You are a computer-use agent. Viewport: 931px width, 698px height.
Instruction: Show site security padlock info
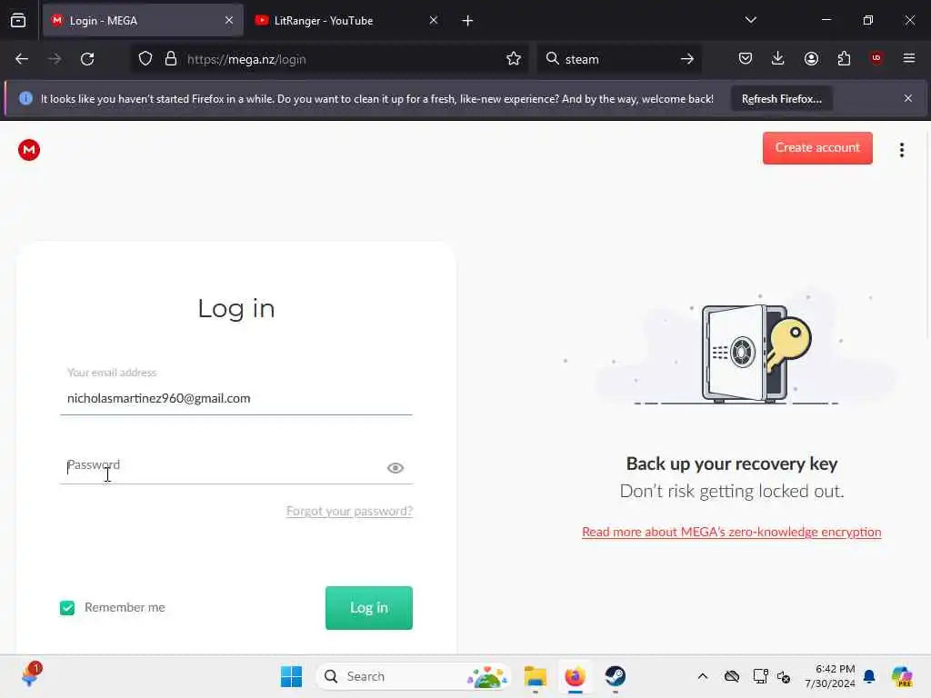pos(171,59)
